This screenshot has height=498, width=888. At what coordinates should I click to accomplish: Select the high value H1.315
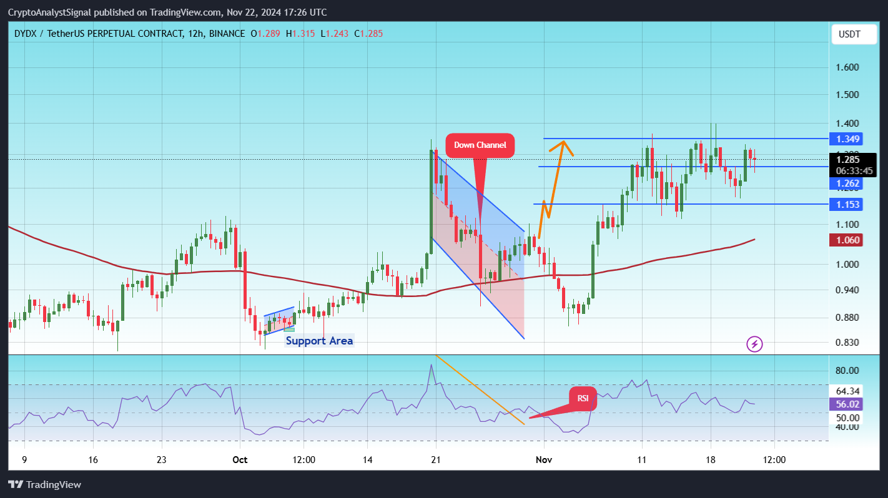pyautogui.click(x=300, y=33)
